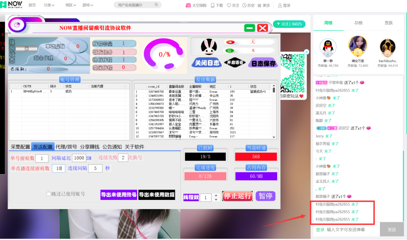Click 导出未使用账号 button
Screen dimensions: 407x240
click(x=118, y=194)
